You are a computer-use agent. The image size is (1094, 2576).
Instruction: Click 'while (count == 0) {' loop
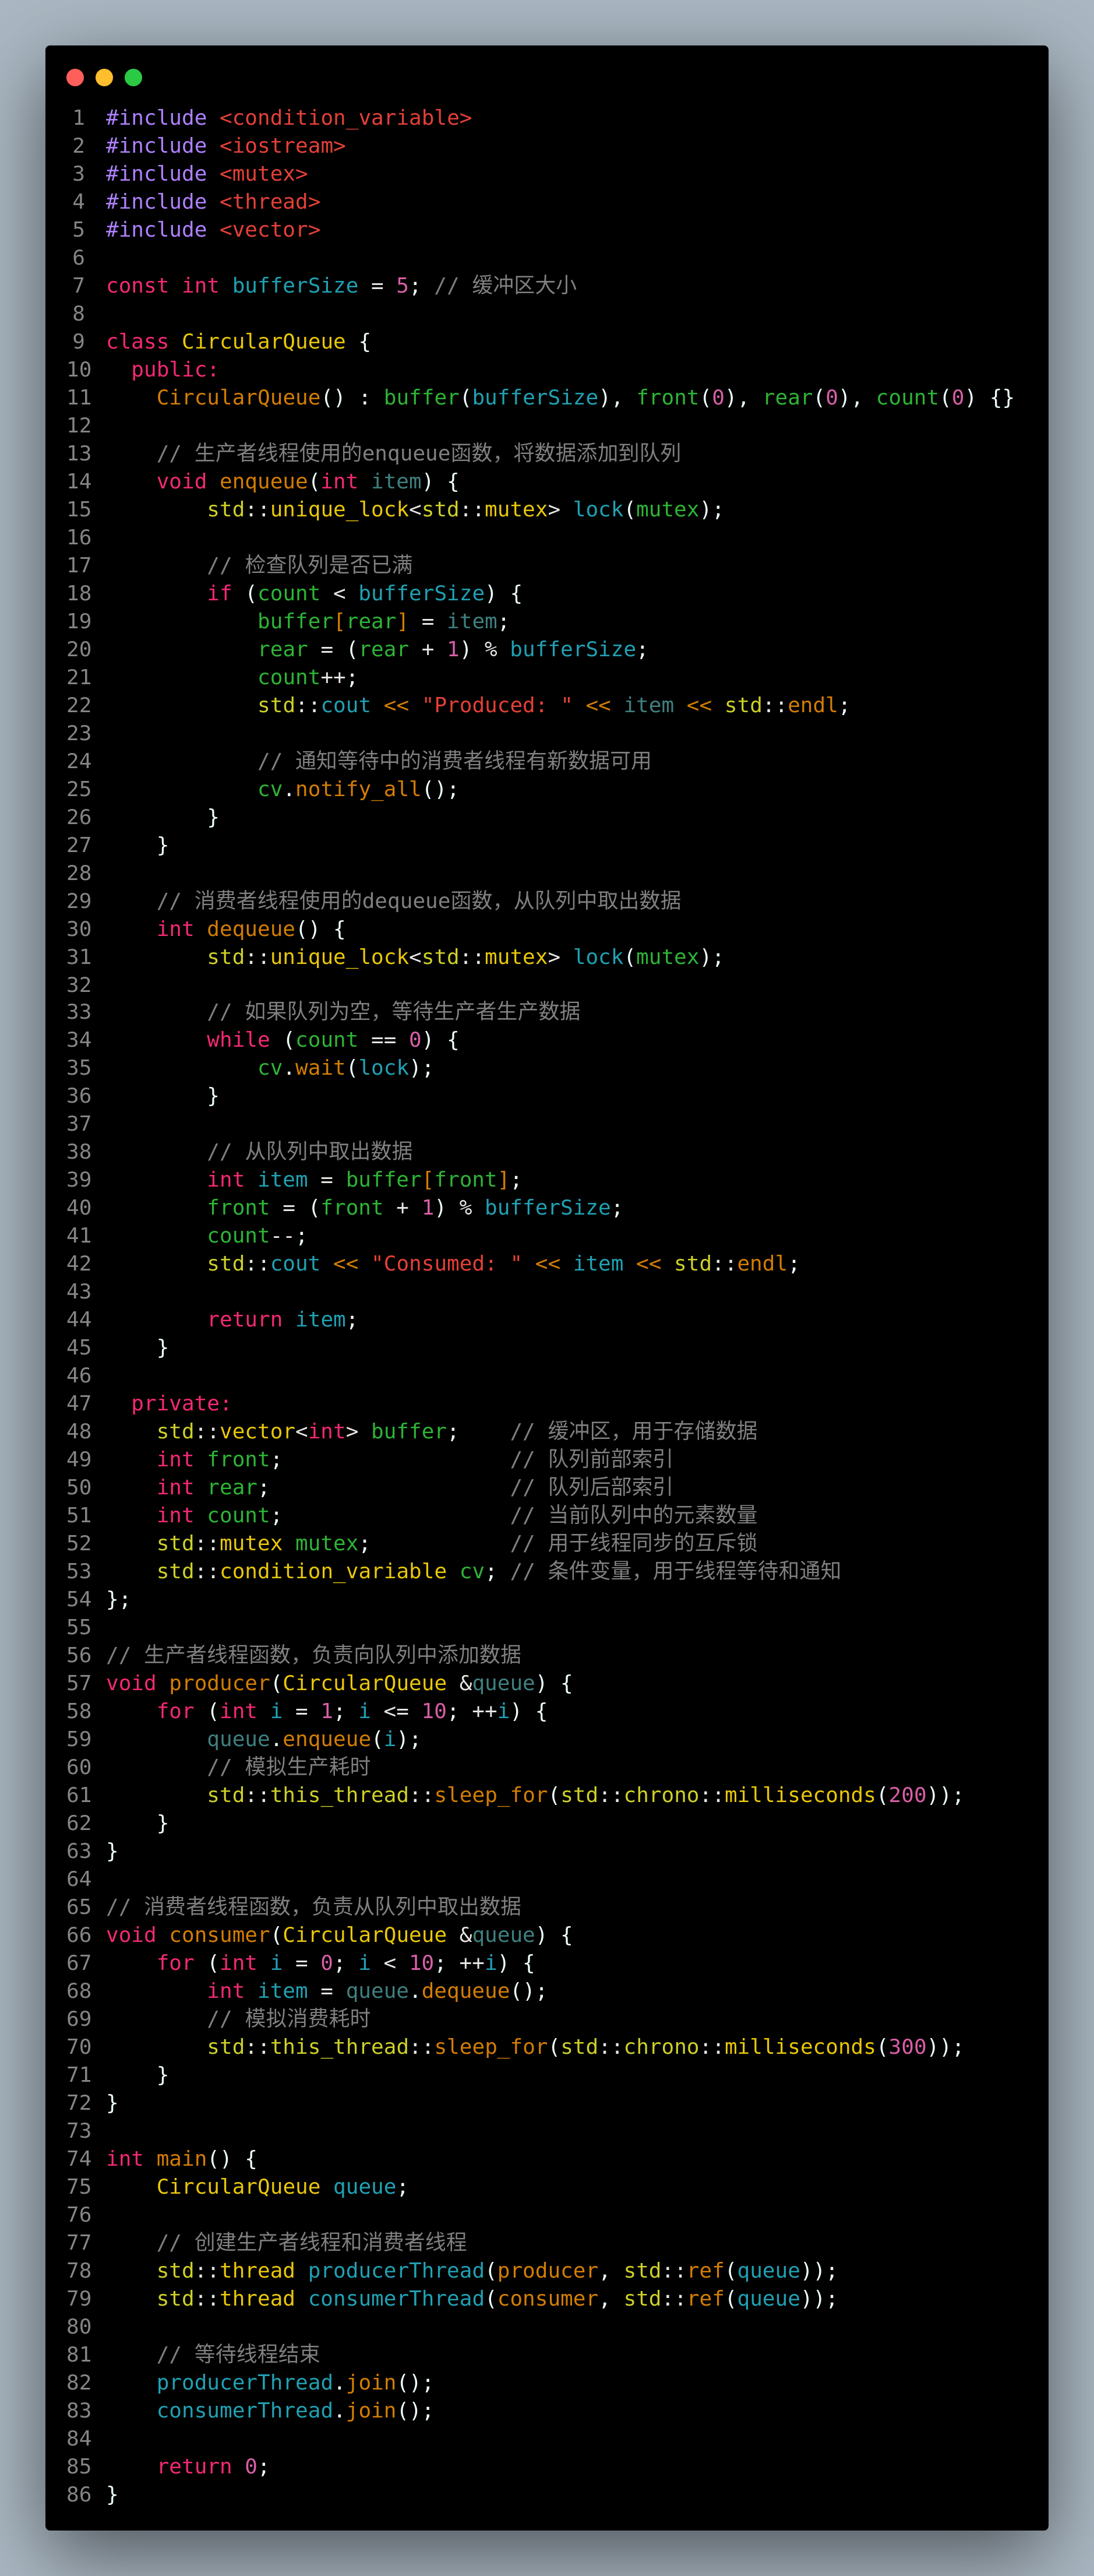(x=333, y=1041)
